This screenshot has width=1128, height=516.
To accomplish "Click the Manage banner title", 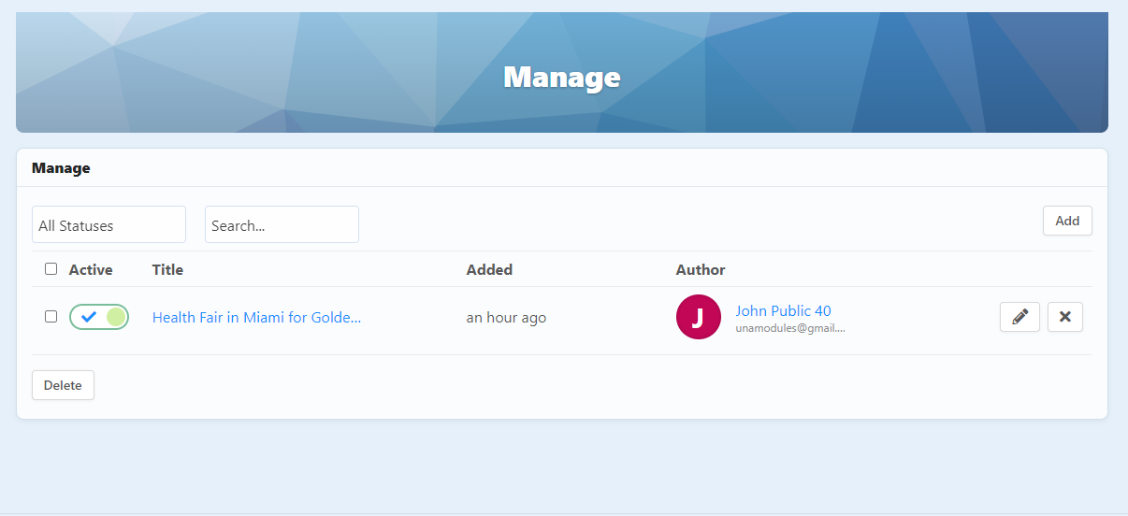I will point(561,77).
